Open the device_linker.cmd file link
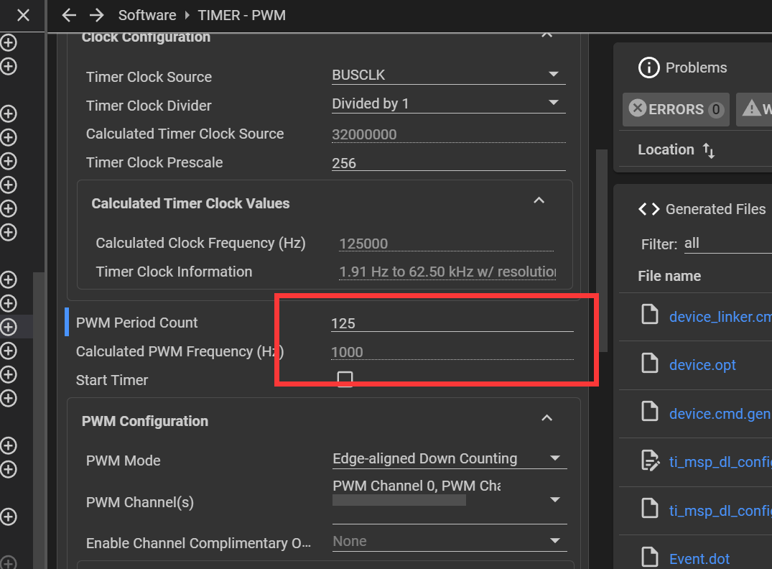Viewport: 772px width, 569px height. click(x=720, y=316)
